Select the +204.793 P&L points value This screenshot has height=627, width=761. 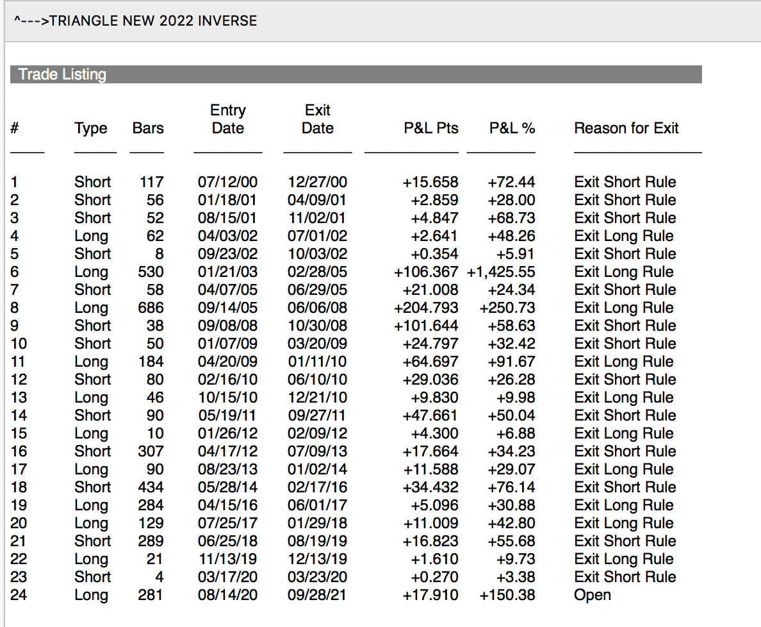(x=426, y=308)
